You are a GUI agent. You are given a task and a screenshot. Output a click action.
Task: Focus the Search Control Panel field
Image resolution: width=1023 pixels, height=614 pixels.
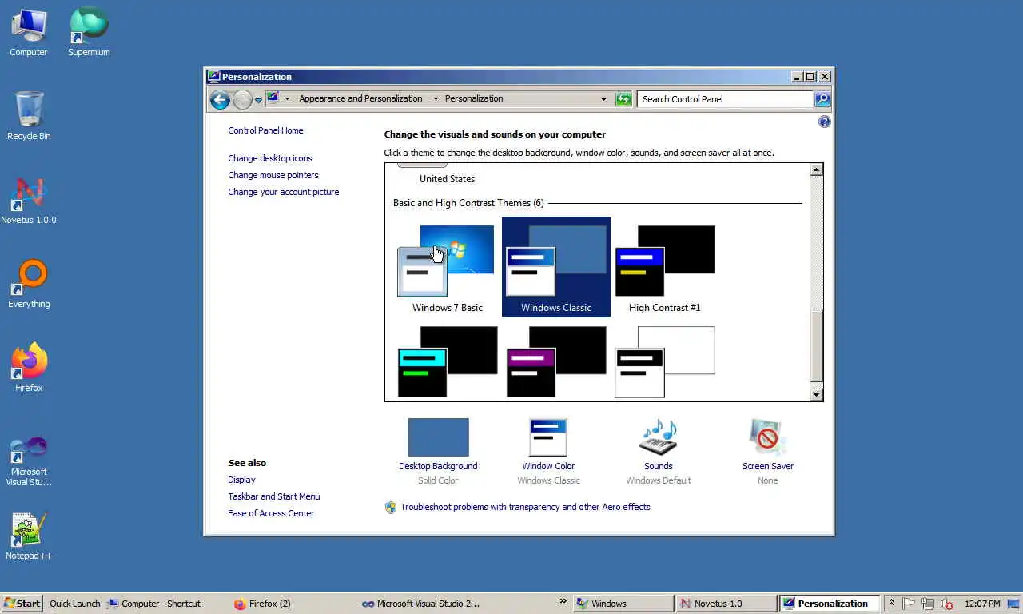pyautogui.click(x=725, y=99)
